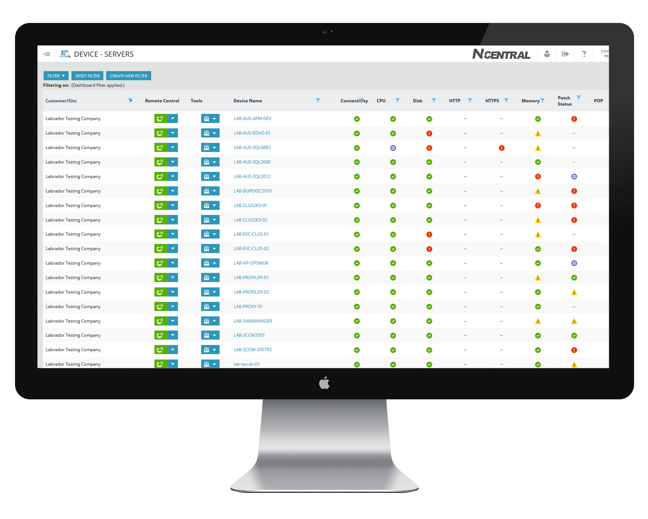Open tools icon for LAB-AUS-SQL2000 row
The width and height of the screenshot is (648, 519).
207,162
